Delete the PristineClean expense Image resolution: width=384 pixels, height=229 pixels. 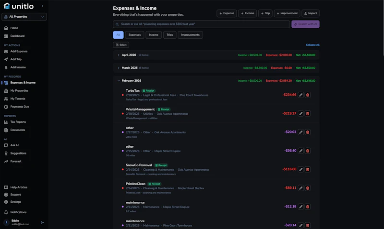(308, 188)
